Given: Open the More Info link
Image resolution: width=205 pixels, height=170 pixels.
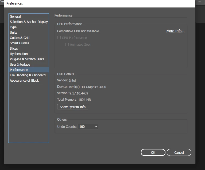Looking at the screenshot, I should pyautogui.click(x=175, y=31).
